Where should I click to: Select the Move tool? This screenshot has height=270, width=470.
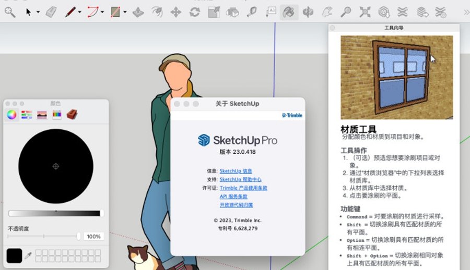tap(176, 13)
